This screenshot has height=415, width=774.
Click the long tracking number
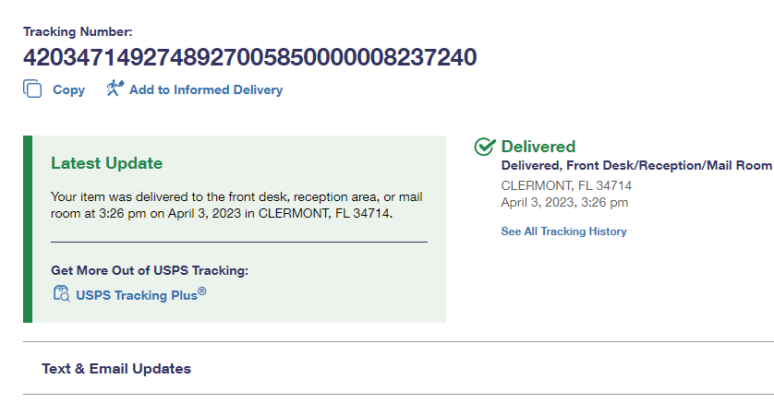coord(249,57)
